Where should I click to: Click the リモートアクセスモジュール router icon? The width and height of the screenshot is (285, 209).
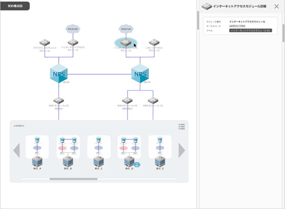coord(154,42)
